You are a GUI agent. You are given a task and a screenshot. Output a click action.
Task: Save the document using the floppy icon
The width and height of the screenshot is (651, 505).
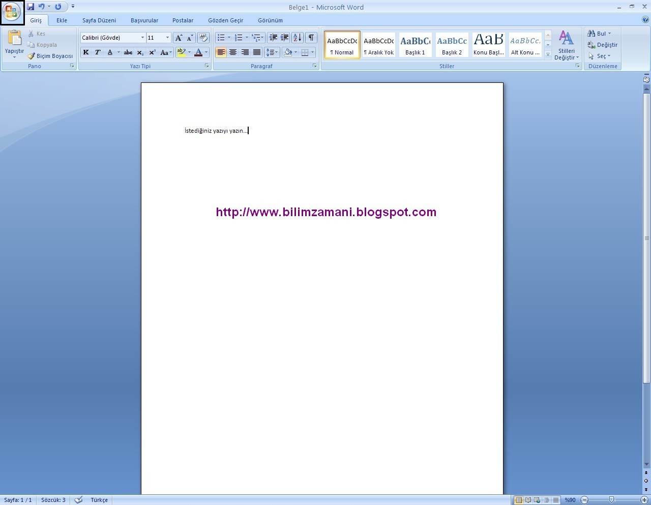point(31,7)
